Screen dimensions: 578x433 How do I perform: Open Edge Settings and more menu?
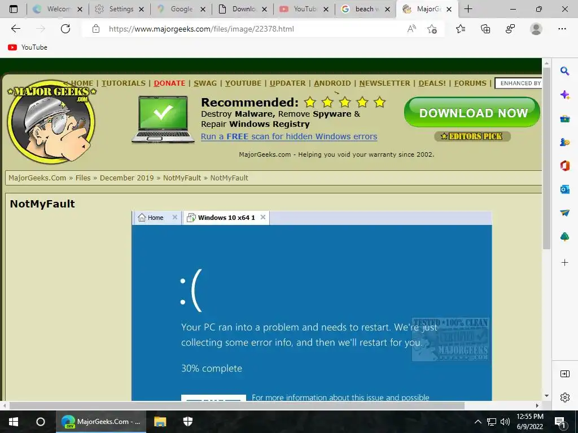point(562,29)
